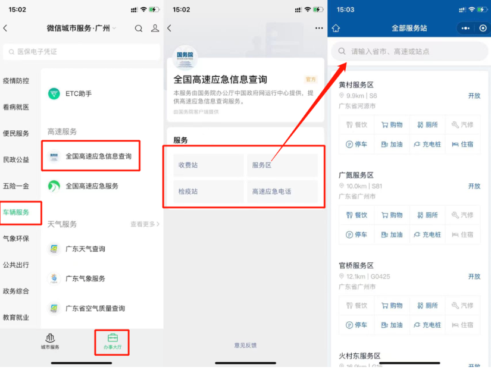Image resolution: width=491 pixels, height=370 pixels.
Task: Select the 政务综合 category
Action: (16, 291)
